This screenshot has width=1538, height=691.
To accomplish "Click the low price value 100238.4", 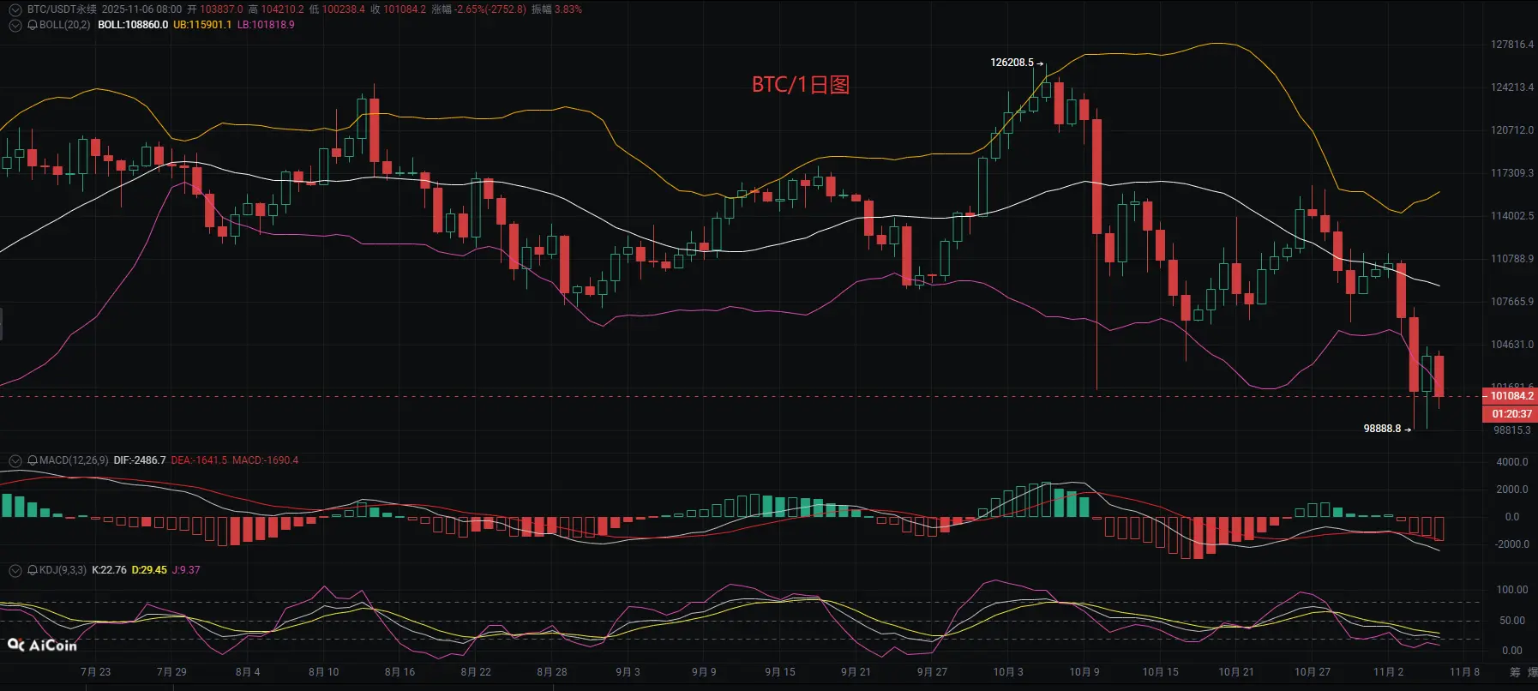I will (x=343, y=9).
